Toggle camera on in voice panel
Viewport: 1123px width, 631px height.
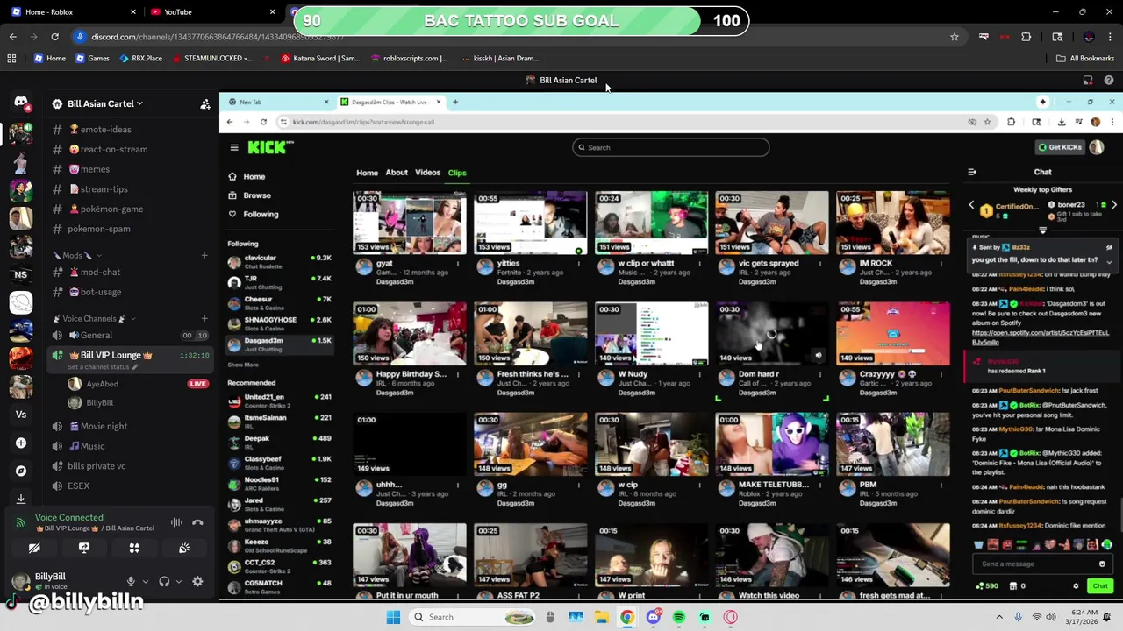(x=34, y=549)
